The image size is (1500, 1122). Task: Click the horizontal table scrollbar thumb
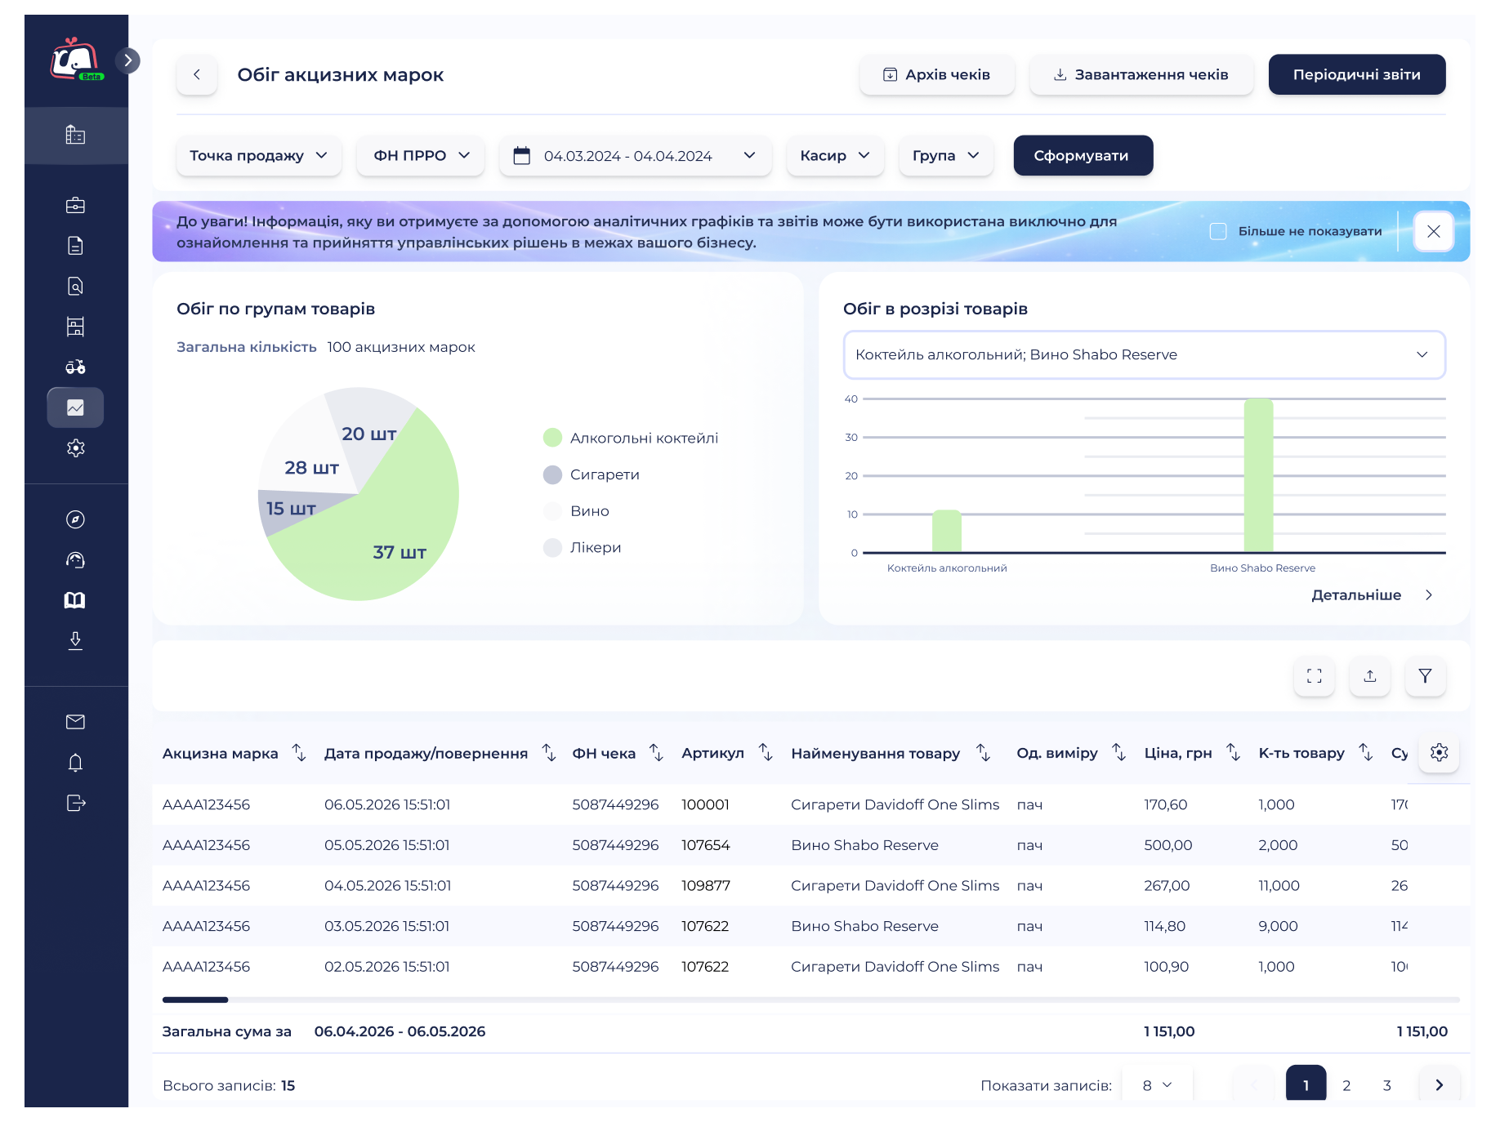[195, 1000]
